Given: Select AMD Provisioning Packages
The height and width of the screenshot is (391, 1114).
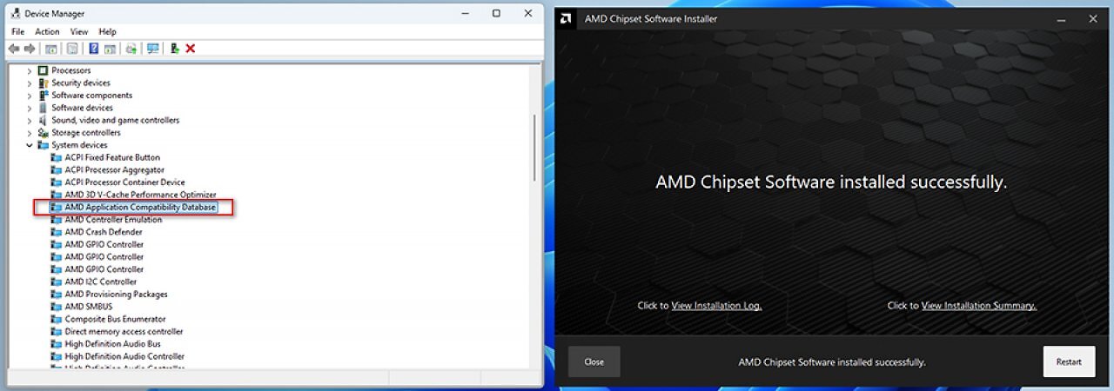Looking at the screenshot, I should coord(116,295).
